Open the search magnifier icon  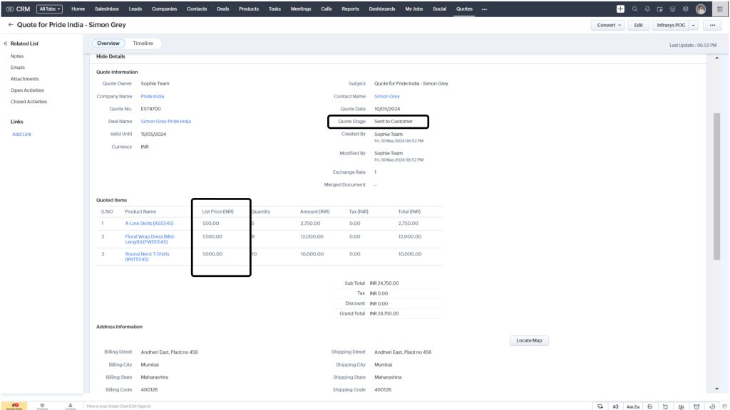(634, 9)
